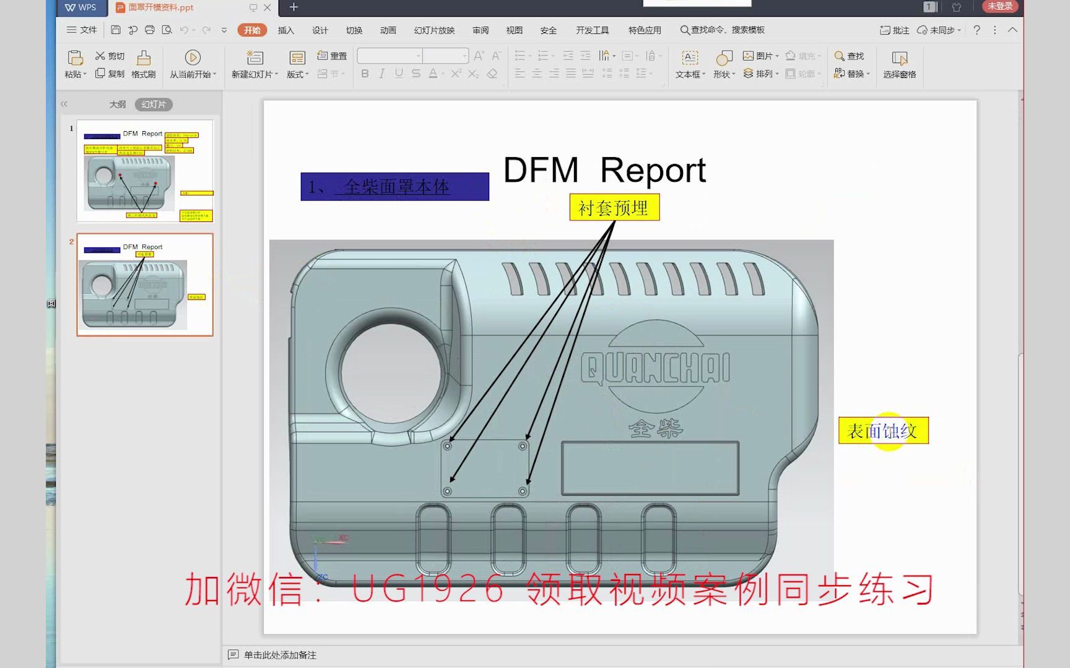Toggle center text alignment
This screenshot has width=1070, height=668.
pos(537,74)
